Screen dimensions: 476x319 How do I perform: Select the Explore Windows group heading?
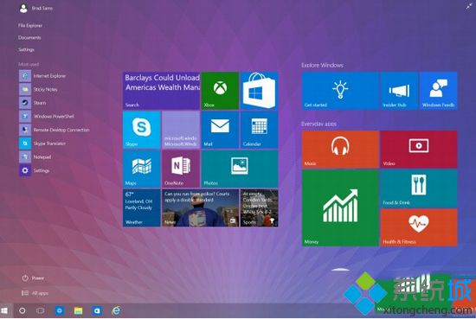[x=322, y=65]
